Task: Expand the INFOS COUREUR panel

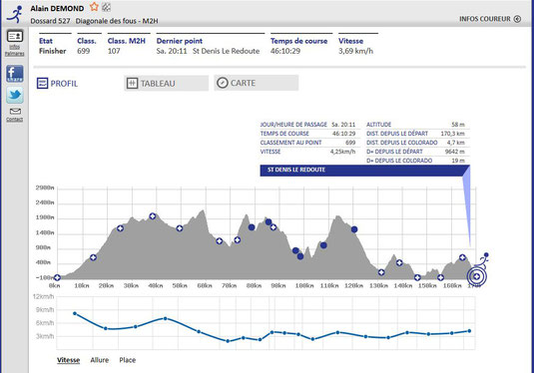Action: (490, 19)
